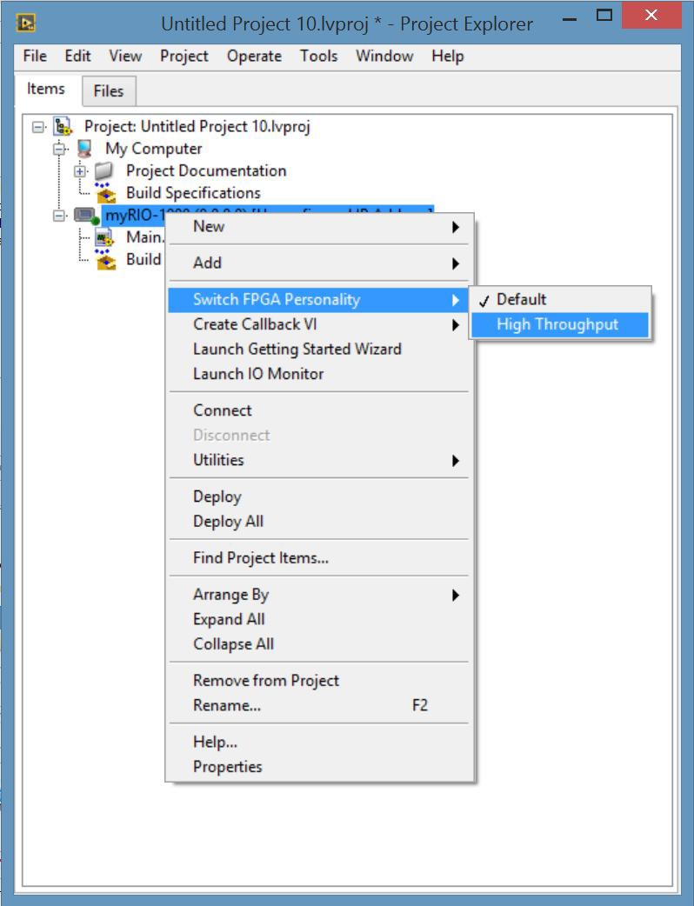This screenshot has height=906, width=694.
Task: Click Deploy All in context menu
Action: [228, 522]
